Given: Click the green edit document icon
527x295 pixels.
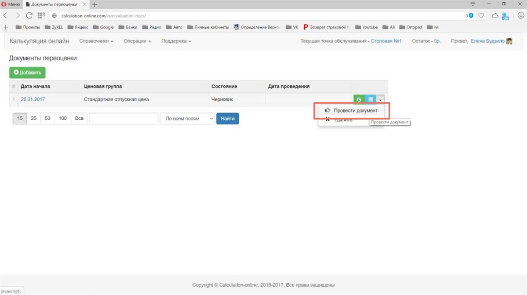Looking at the screenshot, I should 359,99.
